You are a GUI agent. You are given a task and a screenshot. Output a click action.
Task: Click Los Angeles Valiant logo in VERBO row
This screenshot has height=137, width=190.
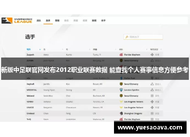click(121, 102)
